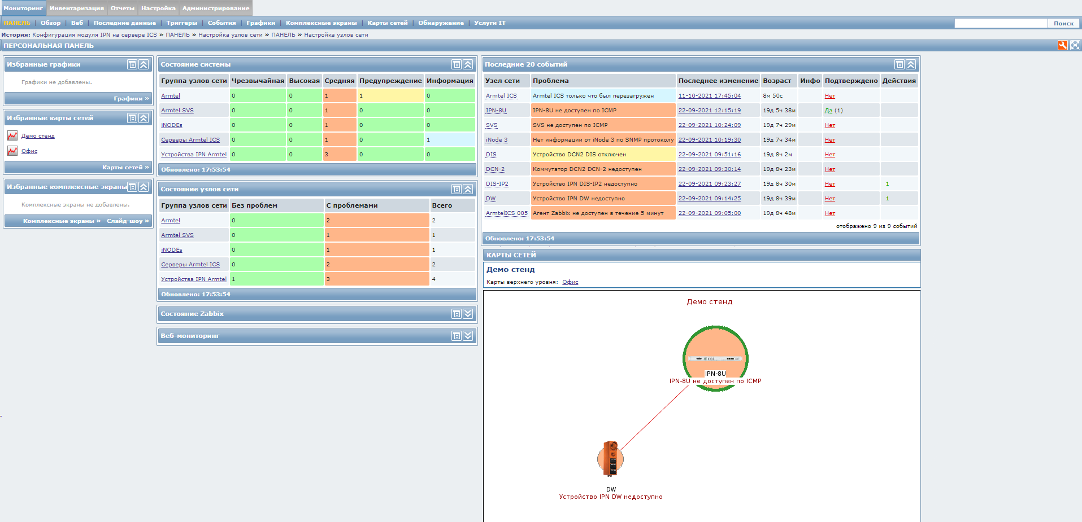Click the Графики » footer link
Screen dimensions: 1082x522
[131, 98]
